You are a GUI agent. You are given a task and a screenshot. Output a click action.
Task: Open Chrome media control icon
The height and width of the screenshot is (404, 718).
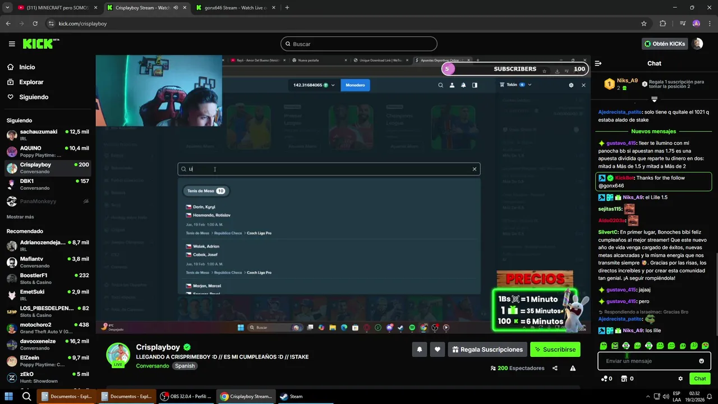click(682, 24)
